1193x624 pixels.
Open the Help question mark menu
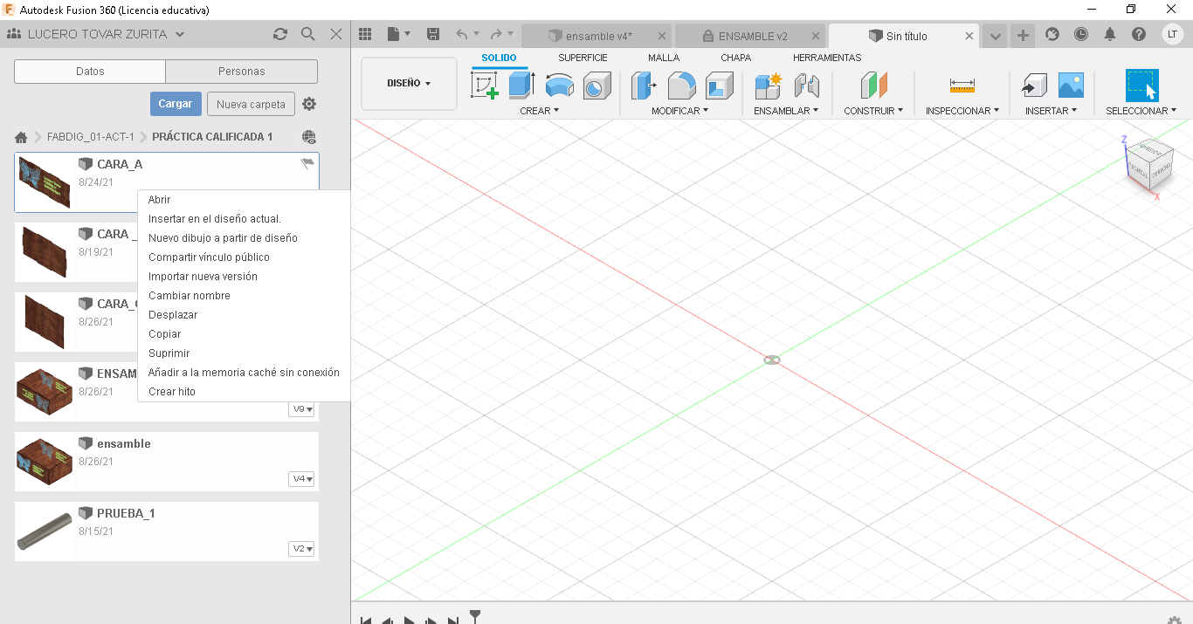click(1139, 34)
